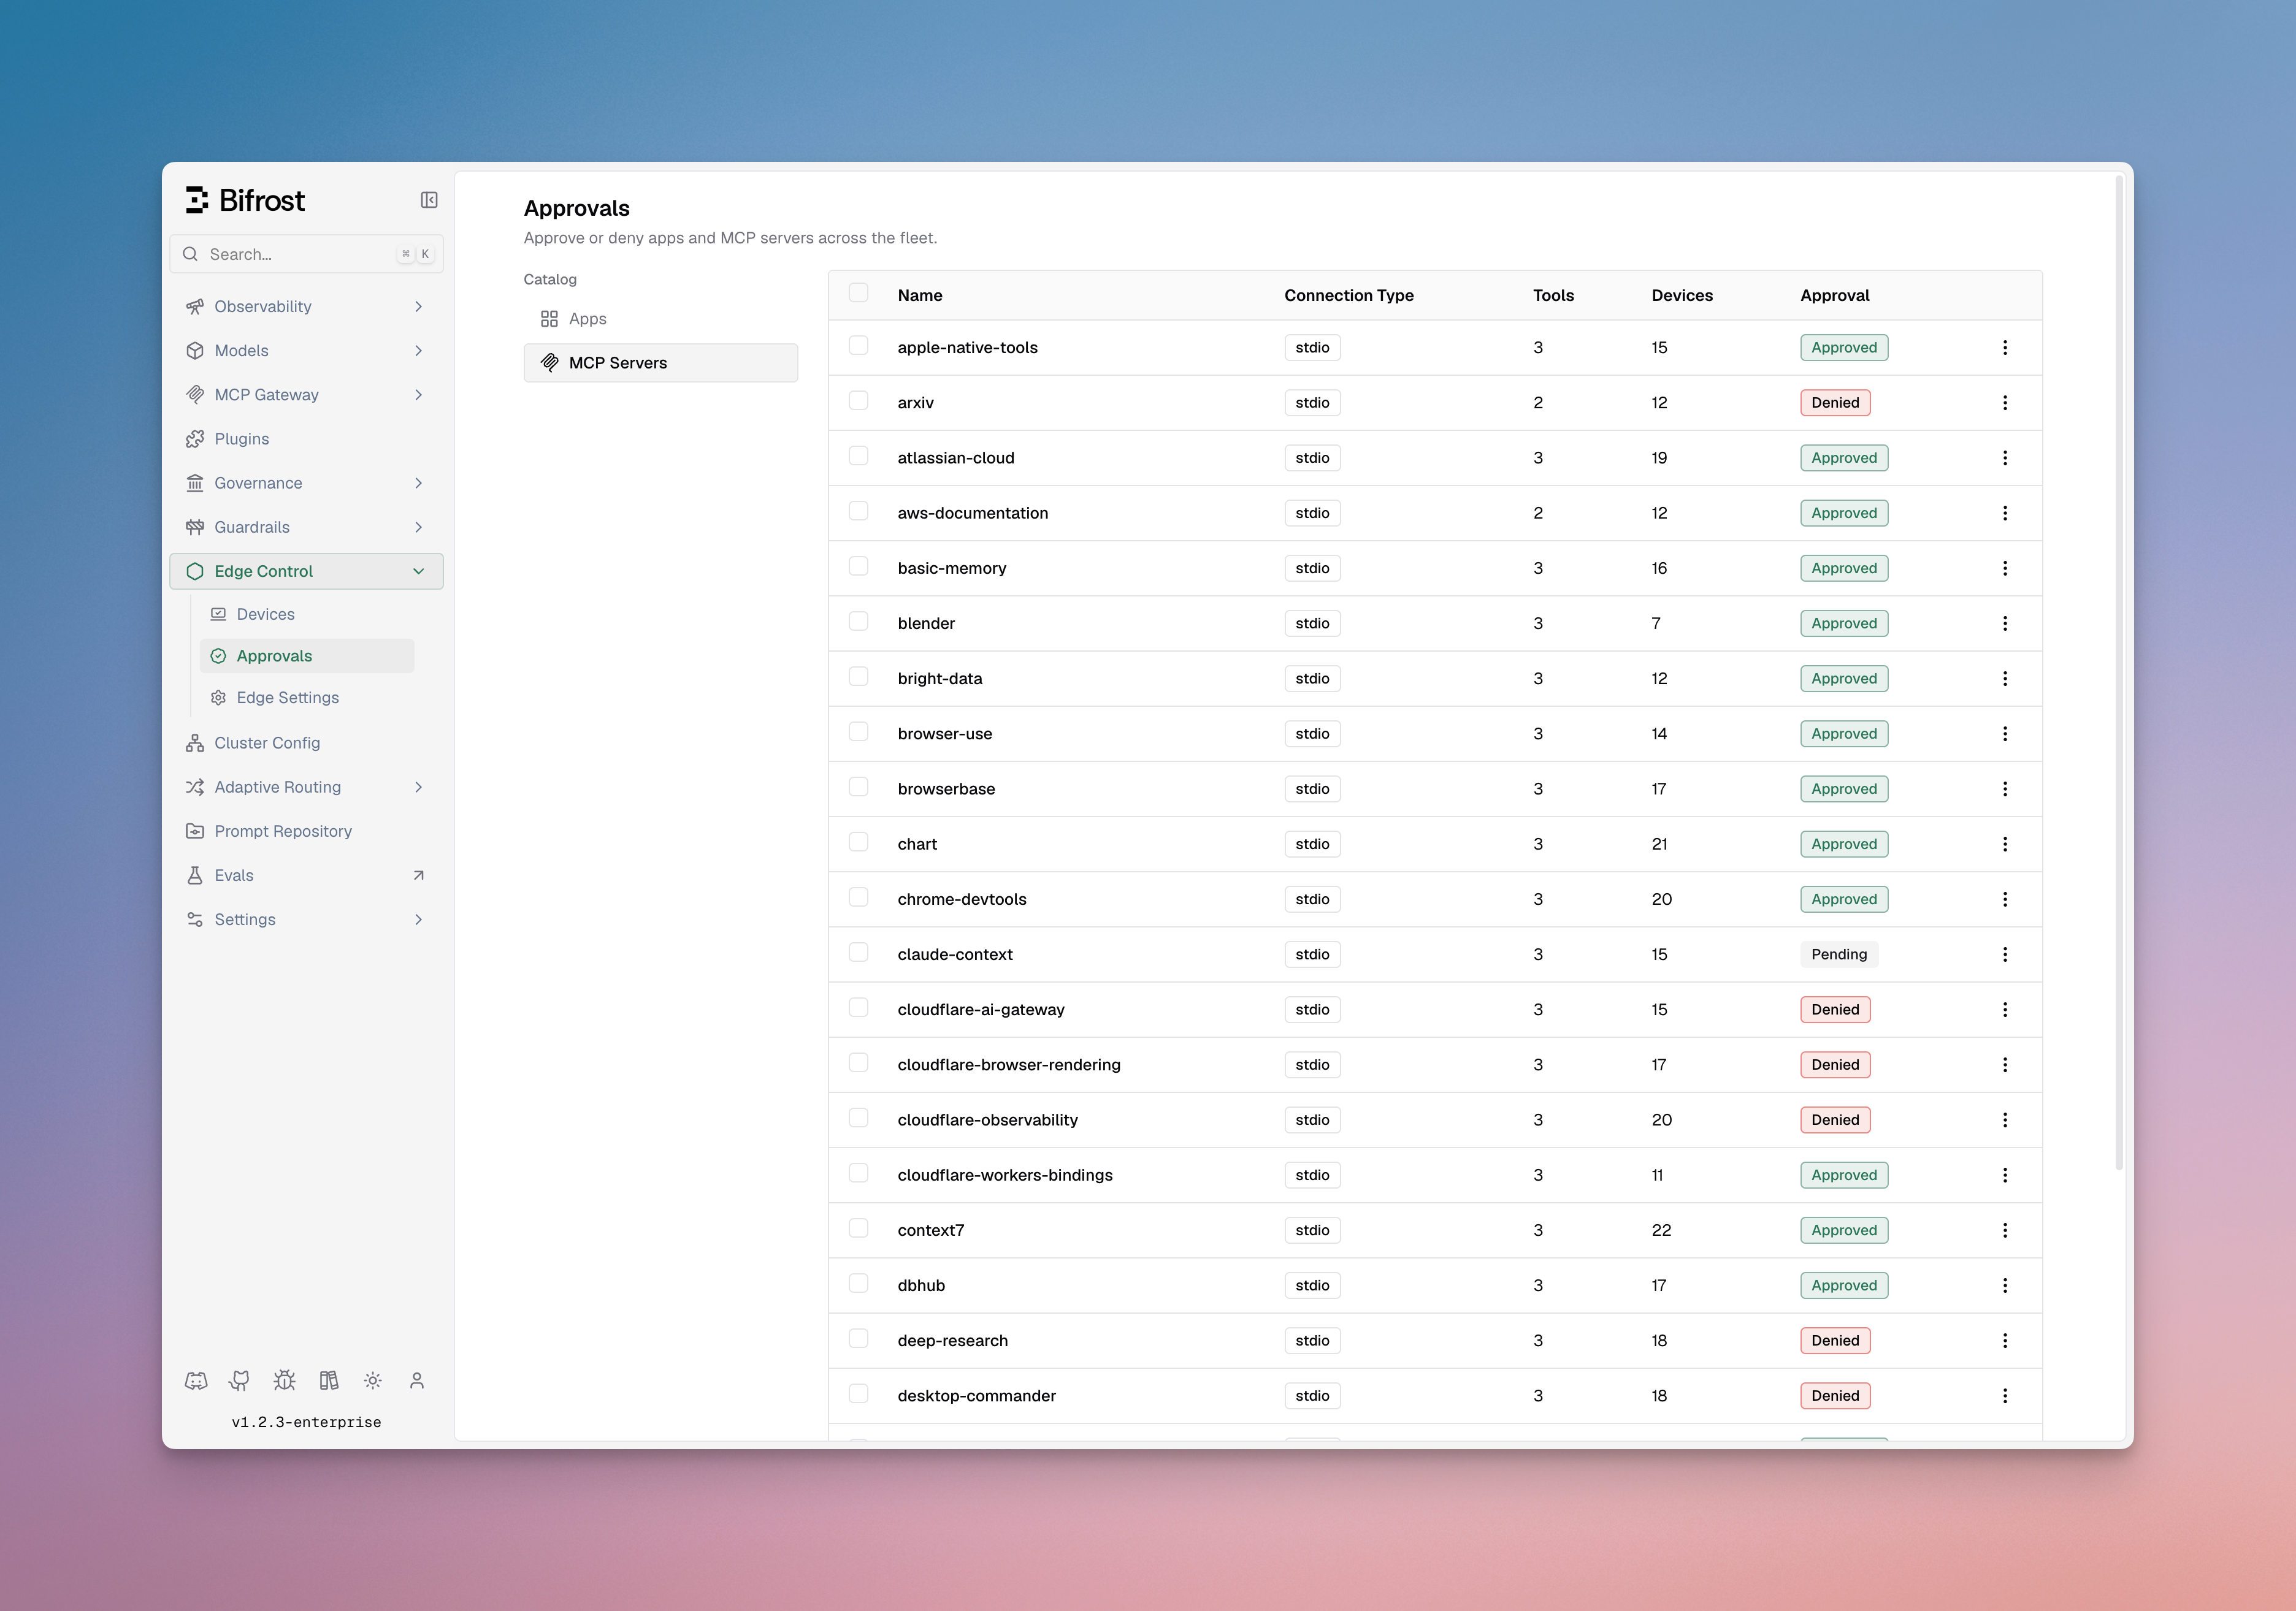Check the cloudflare-observability row checkbox
The height and width of the screenshot is (1611, 2296).
pyautogui.click(x=858, y=1118)
